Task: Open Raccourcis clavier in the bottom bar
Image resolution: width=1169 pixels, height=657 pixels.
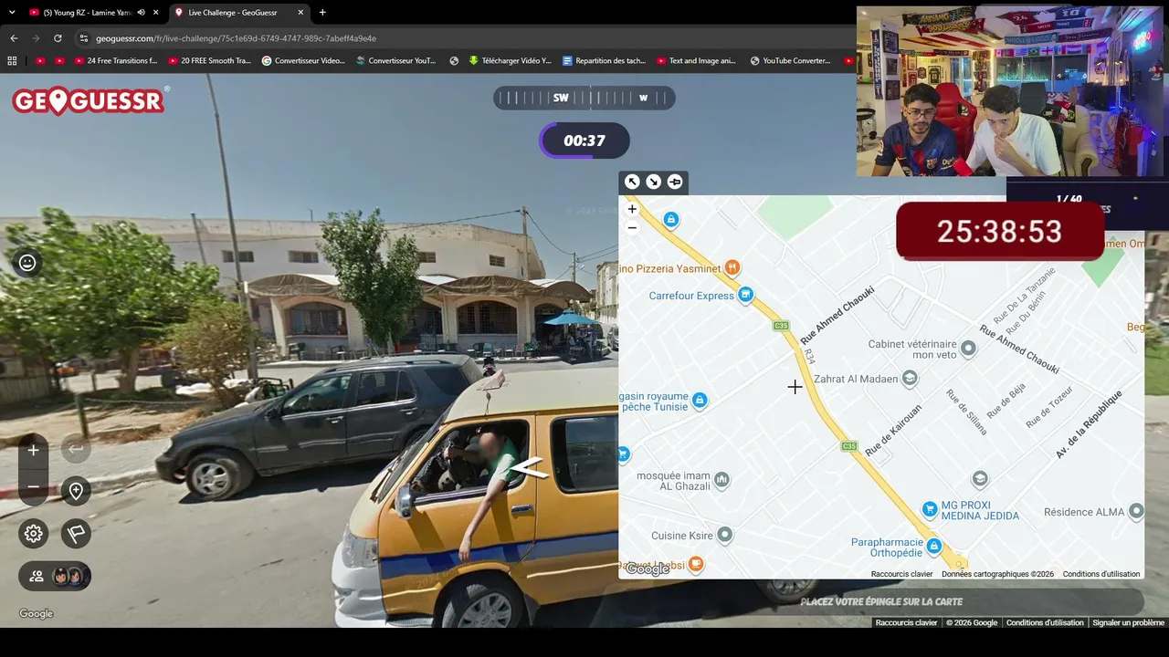Action: (907, 622)
